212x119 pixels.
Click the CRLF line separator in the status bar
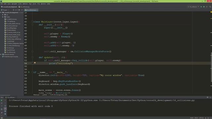pos(196,118)
